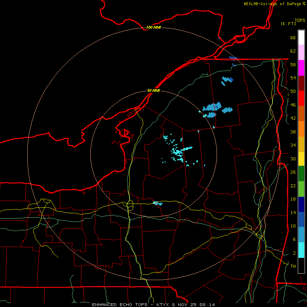Viewport: 307px width, 307px height.
Task: Click the 14 legend value
Action: coord(293,213)
